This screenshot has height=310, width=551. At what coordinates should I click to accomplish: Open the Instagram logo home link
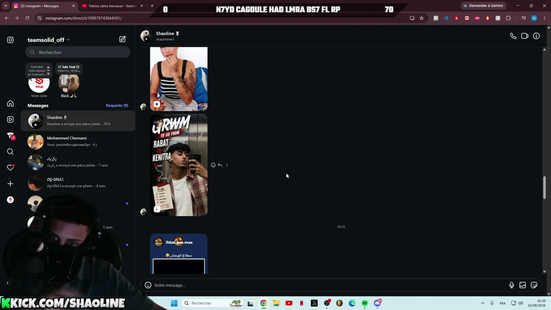(10, 40)
